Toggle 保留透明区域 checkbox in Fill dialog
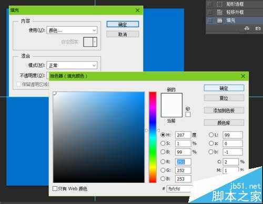Viewport: 263px width, 204px height. point(19,84)
